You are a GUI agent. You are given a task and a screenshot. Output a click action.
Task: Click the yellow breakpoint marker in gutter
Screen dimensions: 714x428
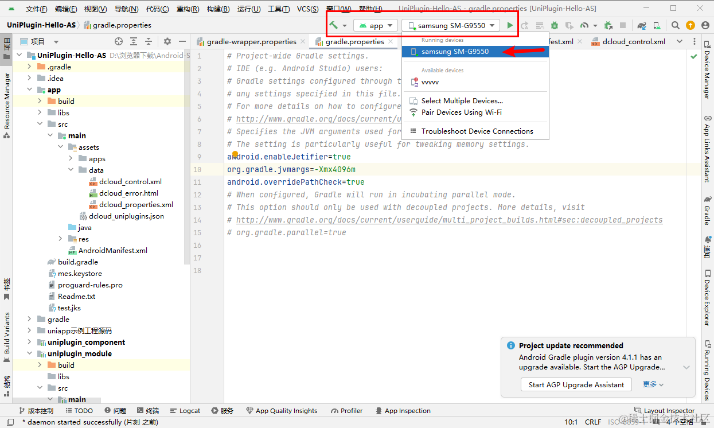click(235, 154)
